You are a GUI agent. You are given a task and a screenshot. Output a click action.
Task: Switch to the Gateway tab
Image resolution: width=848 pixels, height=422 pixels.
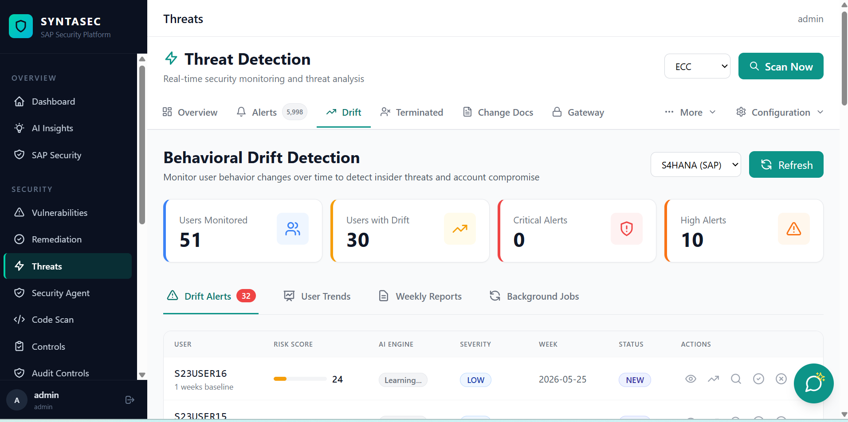(x=578, y=113)
